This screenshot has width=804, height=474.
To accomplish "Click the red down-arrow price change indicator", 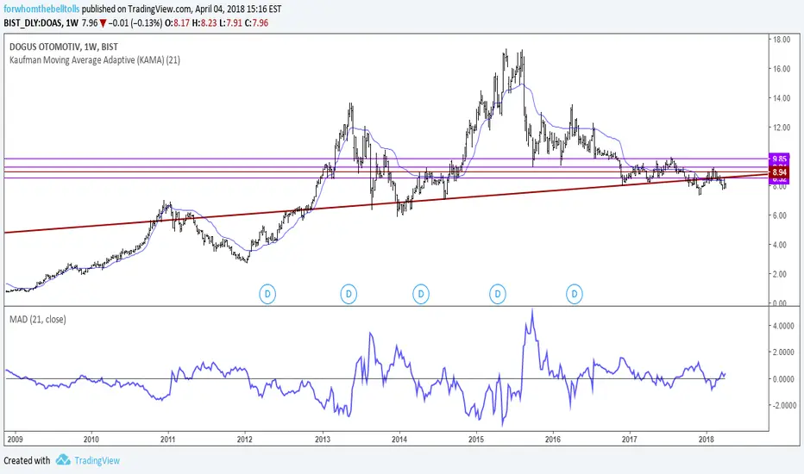I will pyautogui.click(x=103, y=23).
